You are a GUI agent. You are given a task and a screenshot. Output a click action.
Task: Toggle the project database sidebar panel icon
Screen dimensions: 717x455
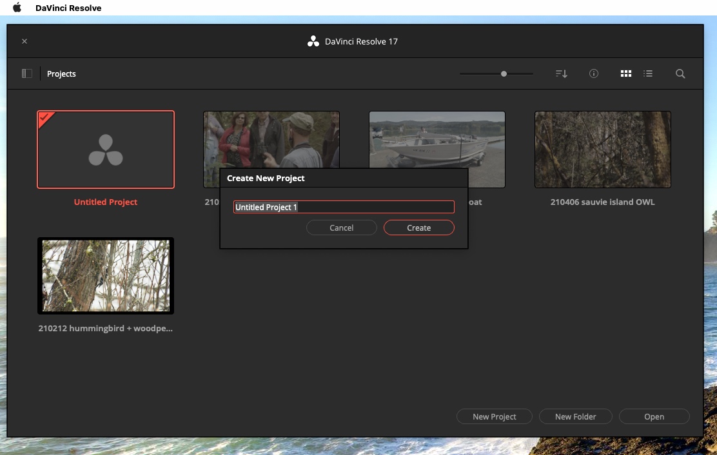(x=27, y=73)
